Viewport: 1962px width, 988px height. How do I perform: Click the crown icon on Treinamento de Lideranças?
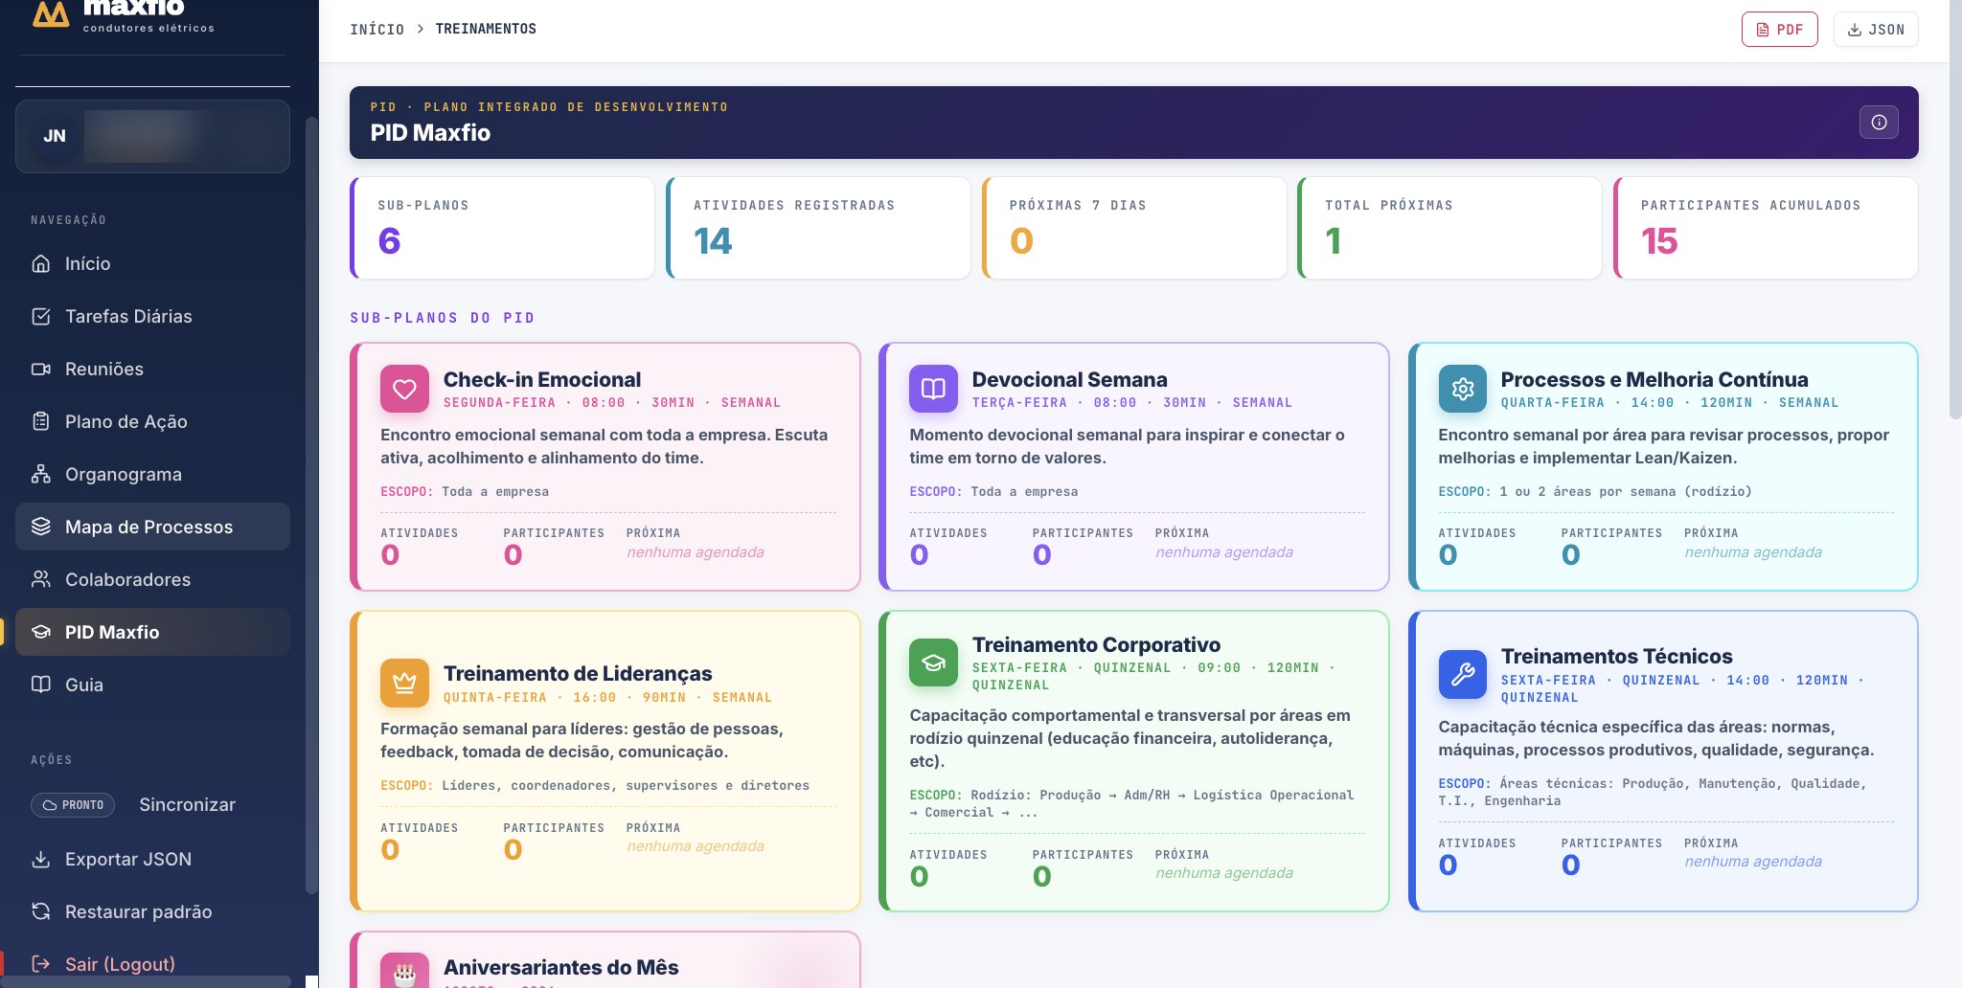point(404,683)
